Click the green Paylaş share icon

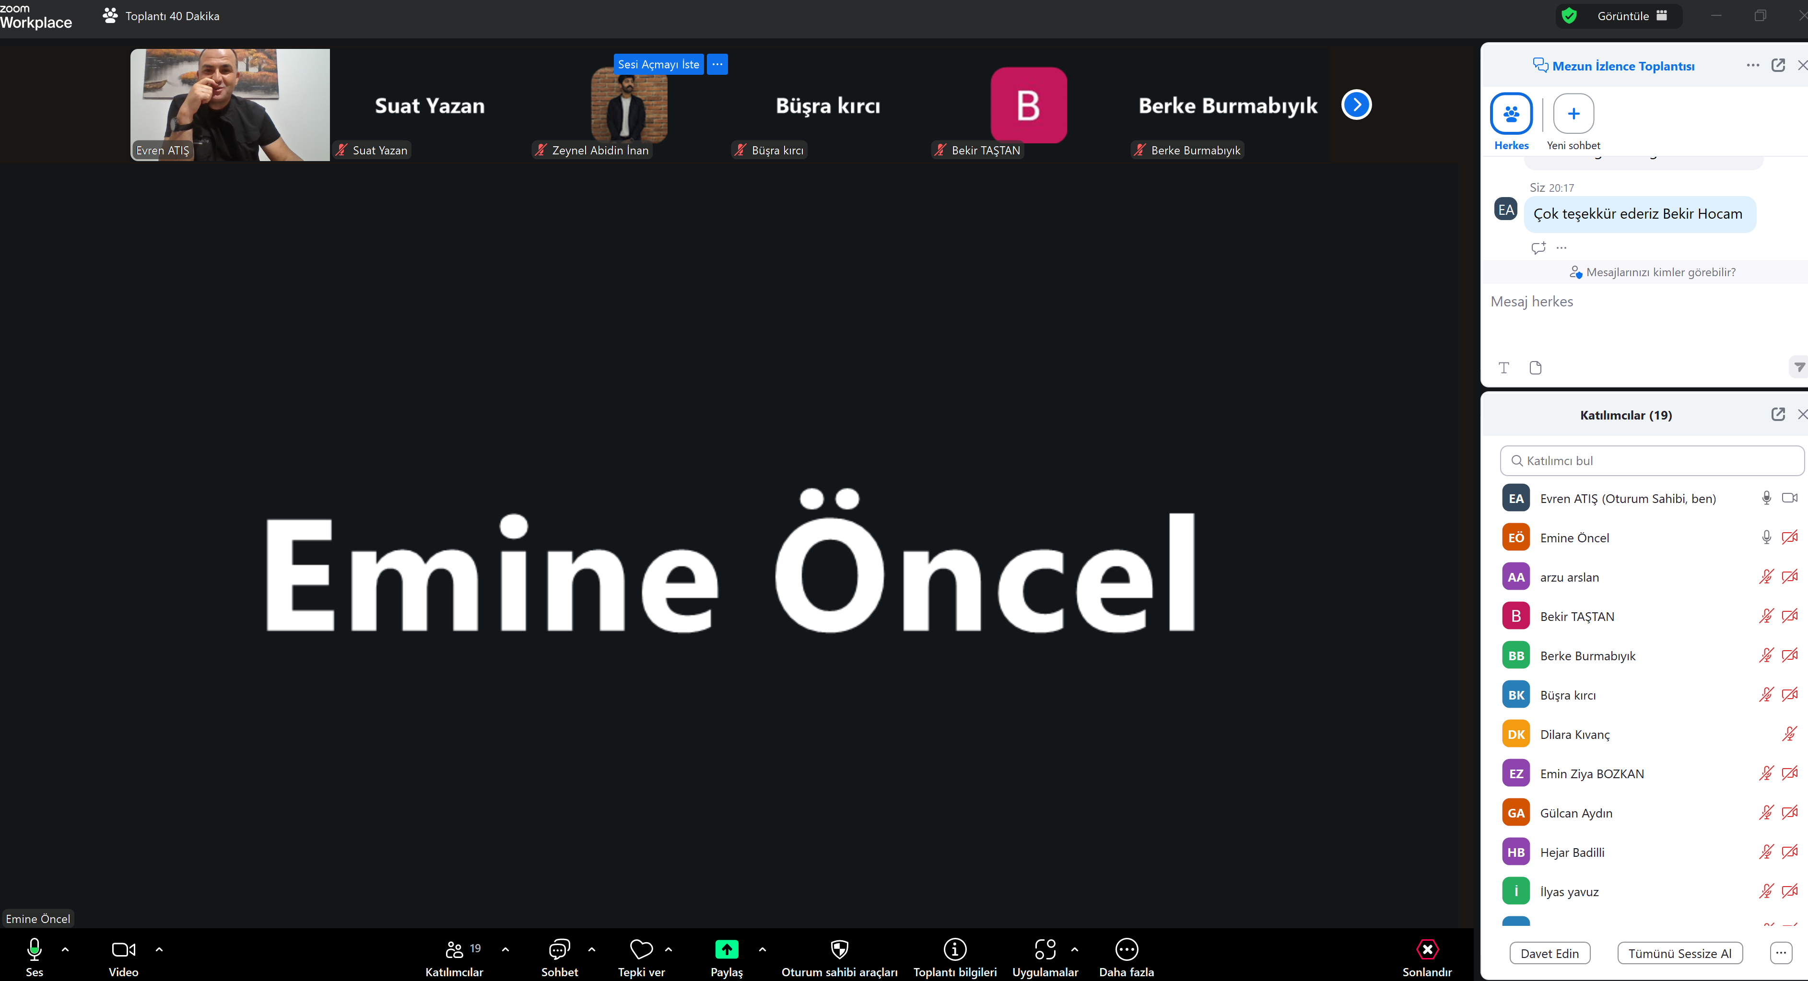727,949
